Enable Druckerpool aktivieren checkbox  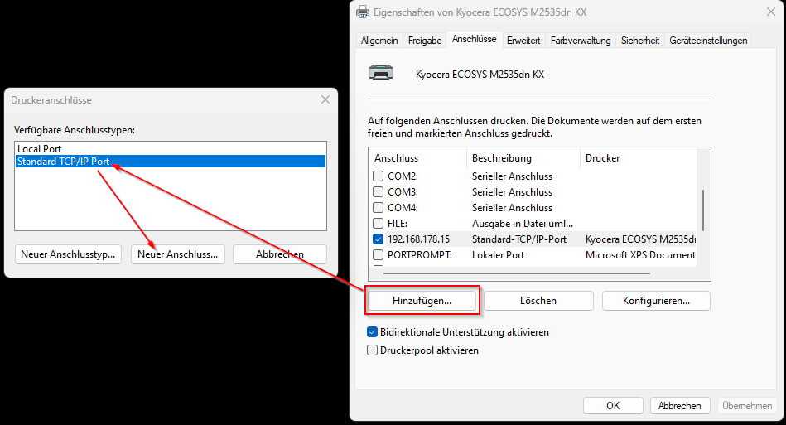(372, 350)
